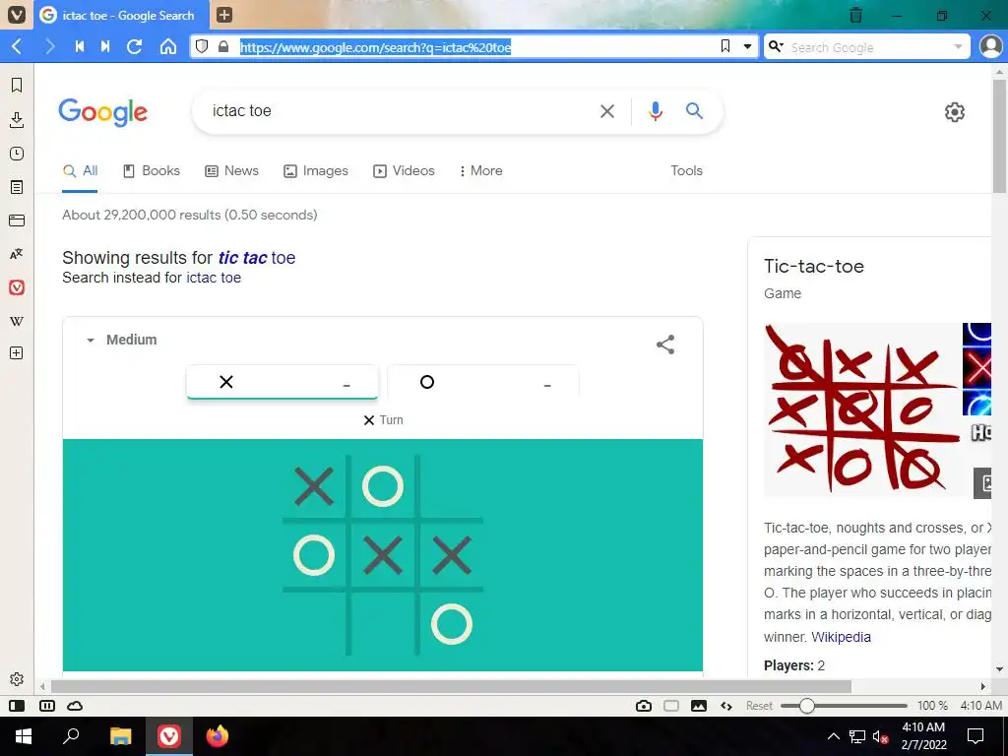Open the Window panel
1008x756 pixels.
[x=17, y=220]
